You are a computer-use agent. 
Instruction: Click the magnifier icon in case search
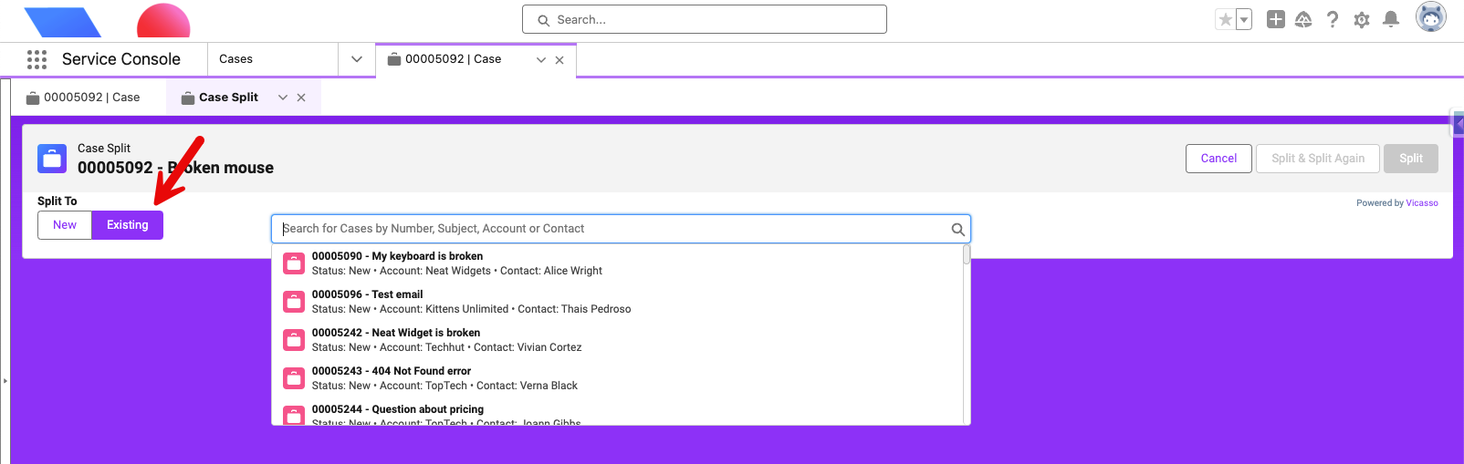tap(957, 230)
